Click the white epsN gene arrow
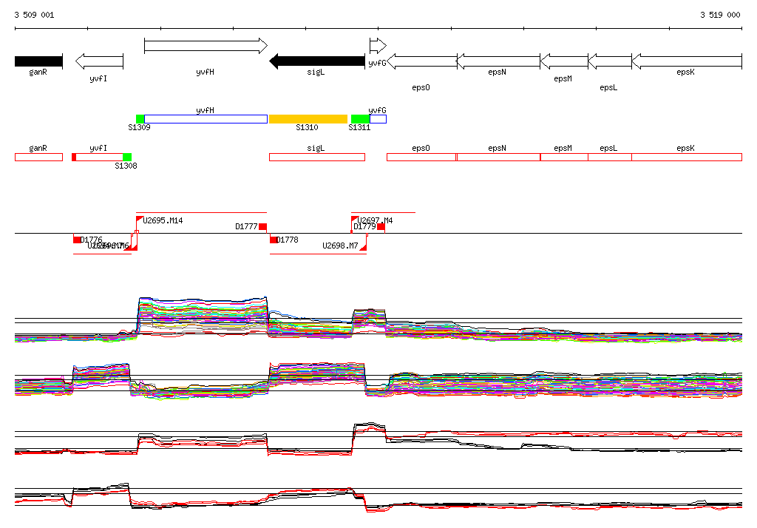This screenshot has height=528, width=757. click(x=498, y=61)
